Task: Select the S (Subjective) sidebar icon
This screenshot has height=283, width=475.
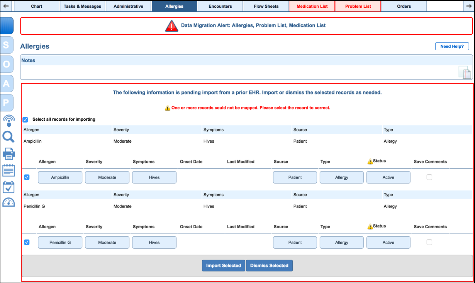Action: [x=7, y=45]
